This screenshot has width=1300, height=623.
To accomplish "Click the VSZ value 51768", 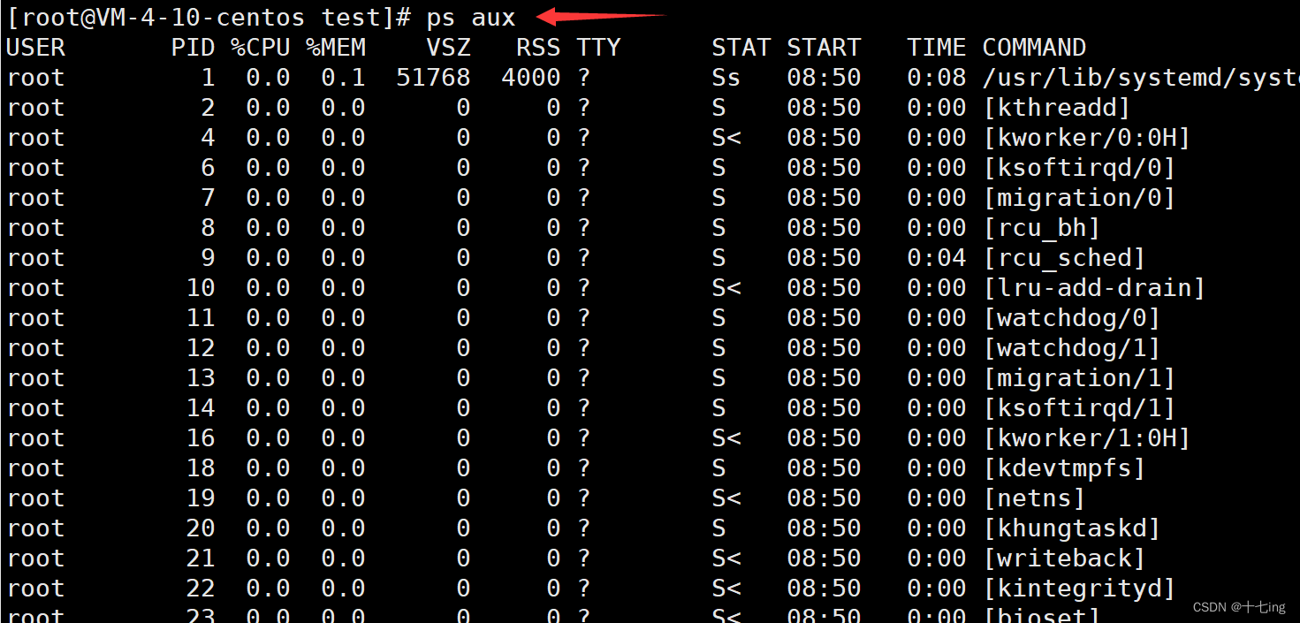I will click(433, 78).
